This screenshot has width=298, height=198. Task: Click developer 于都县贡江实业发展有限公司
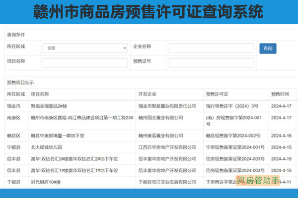pyautogui.click(x=167, y=182)
